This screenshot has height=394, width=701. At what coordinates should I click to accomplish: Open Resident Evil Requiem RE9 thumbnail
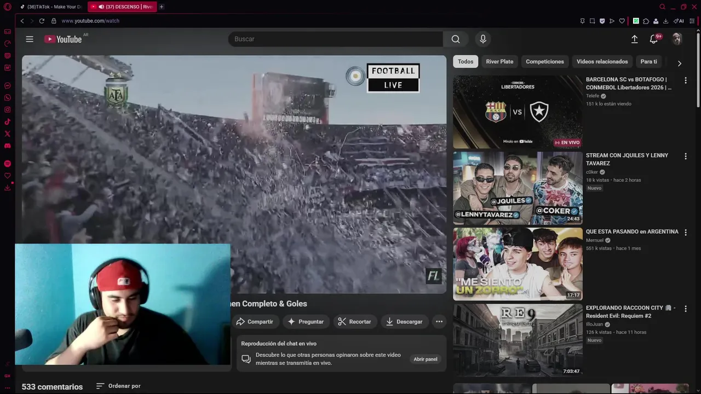click(x=518, y=340)
